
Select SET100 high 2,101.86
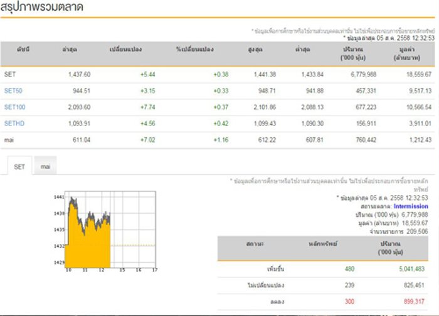tap(265, 107)
